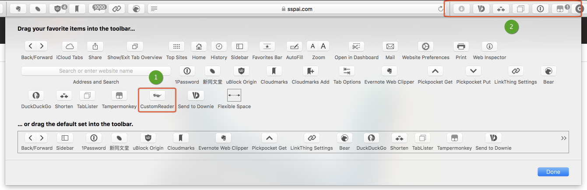The image size is (587, 190).
Task: Click the Print icon
Action: 460,46
